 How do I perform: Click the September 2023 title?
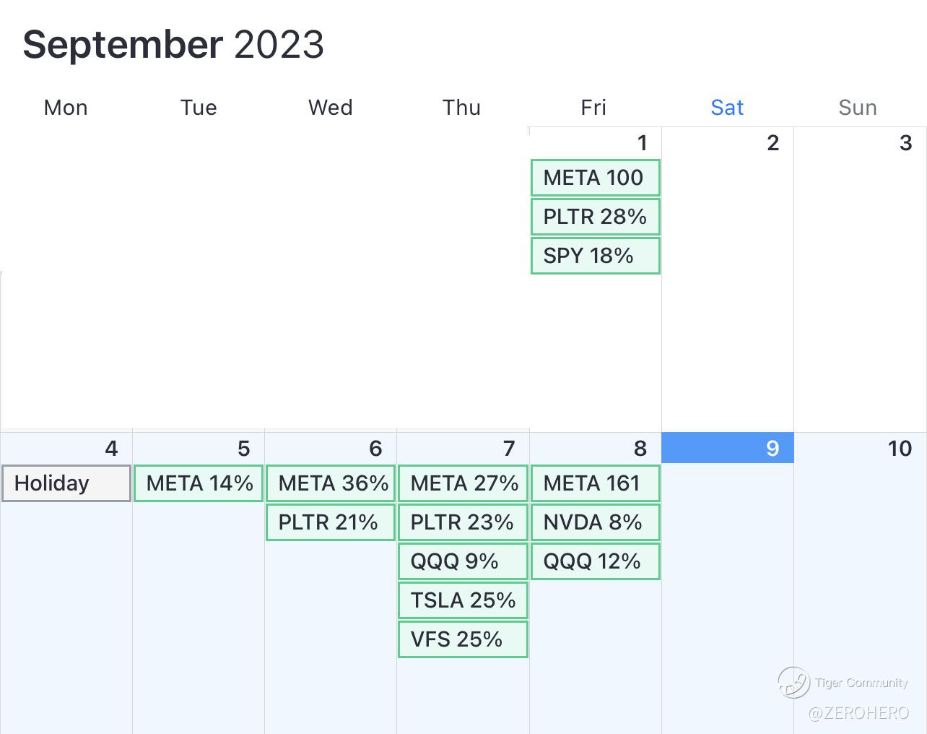coord(173,45)
